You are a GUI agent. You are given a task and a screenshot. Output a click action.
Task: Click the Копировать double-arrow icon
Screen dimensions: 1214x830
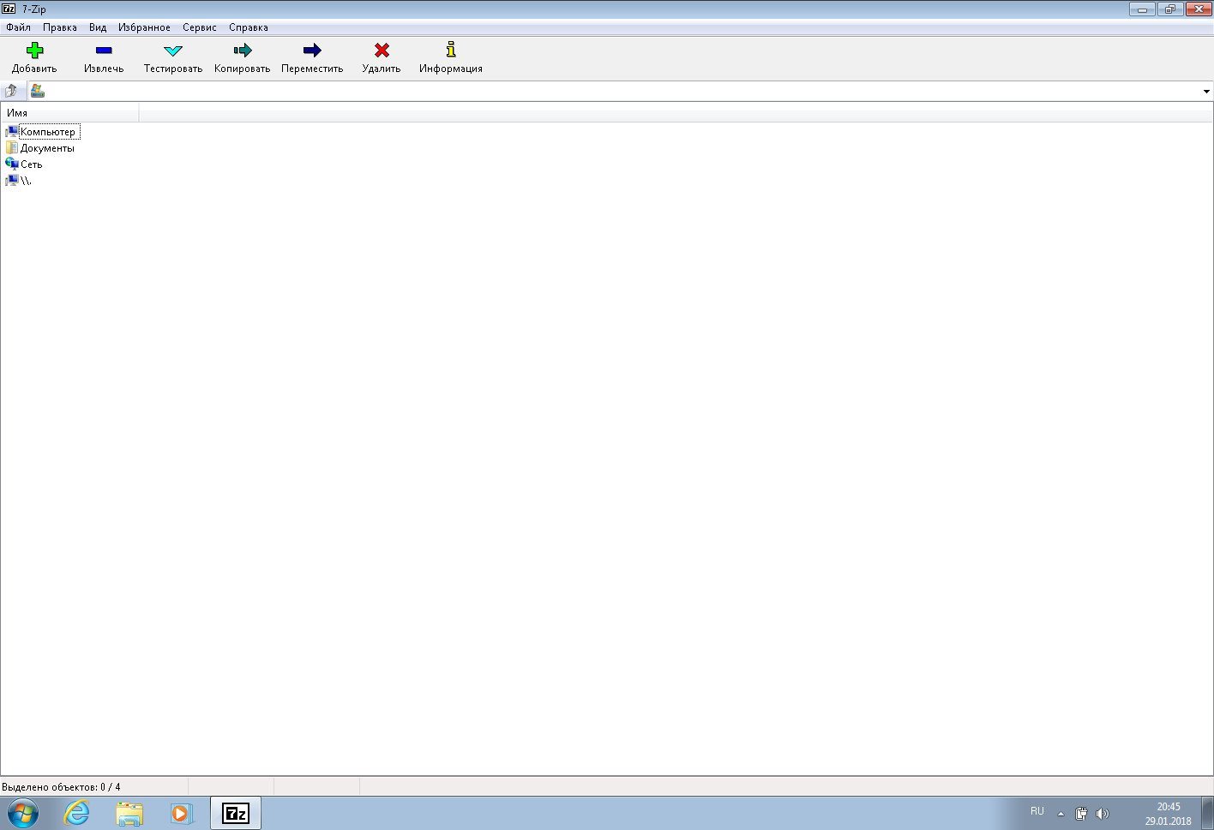(x=242, y=51)
